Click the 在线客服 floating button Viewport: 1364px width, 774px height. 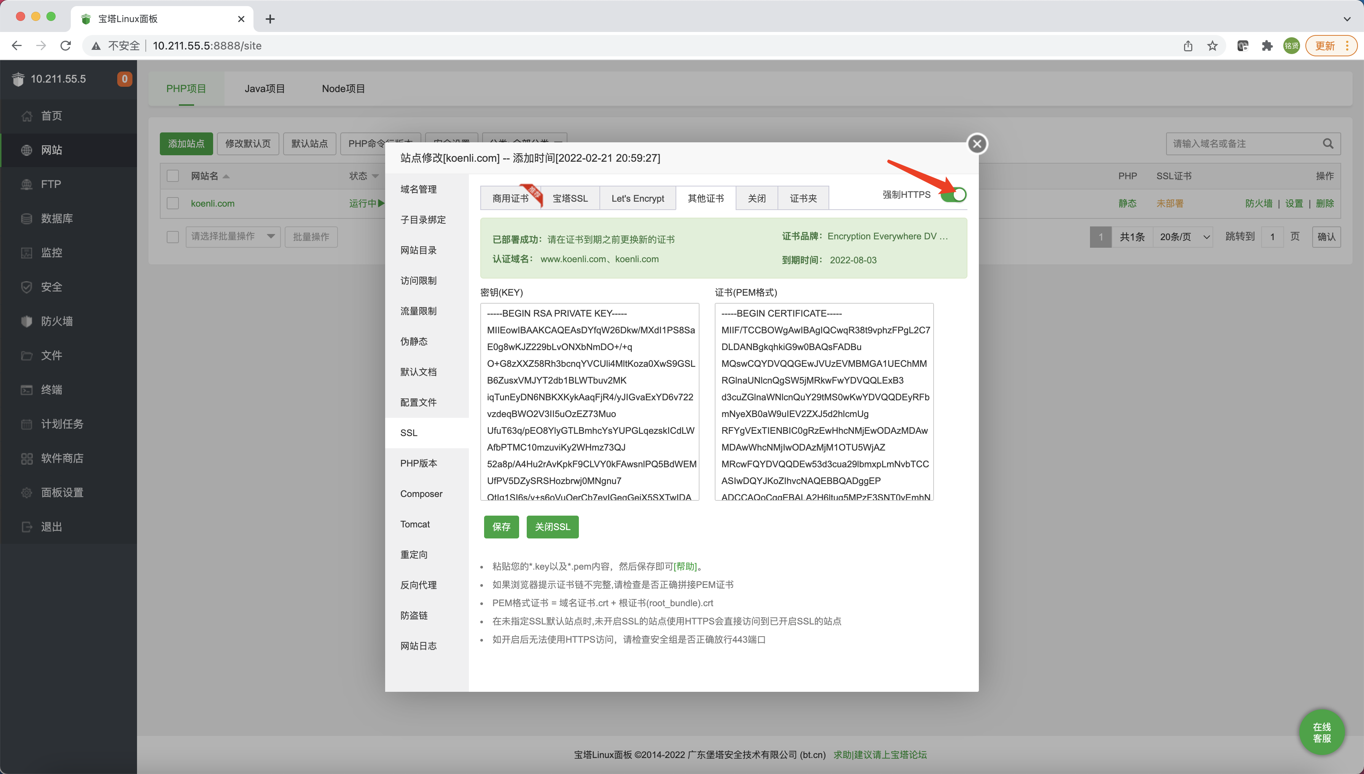point(1322,733)
